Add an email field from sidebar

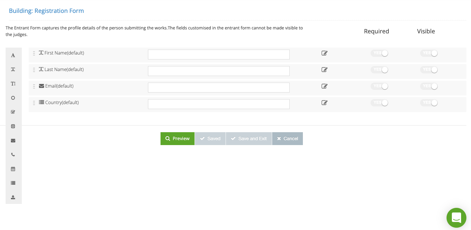coord(13,140)
